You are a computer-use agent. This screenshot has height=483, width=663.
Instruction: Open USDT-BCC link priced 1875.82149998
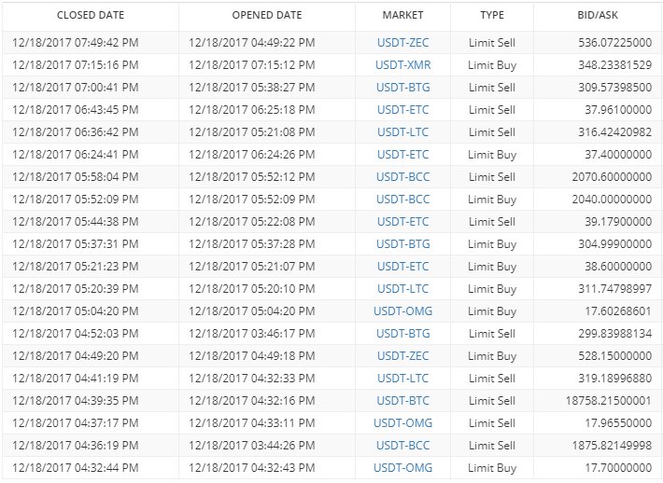[x=403, y=446]
